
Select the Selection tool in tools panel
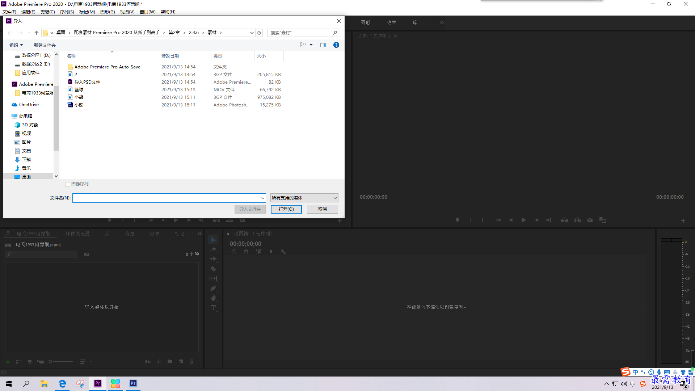pyautogui.click(x=213, y=240)
